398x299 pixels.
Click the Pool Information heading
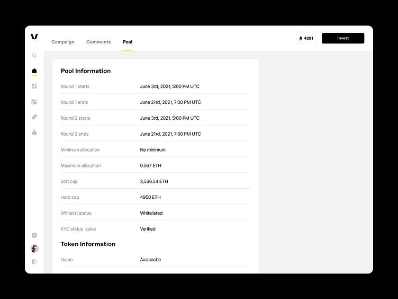[x=86, y=71]
